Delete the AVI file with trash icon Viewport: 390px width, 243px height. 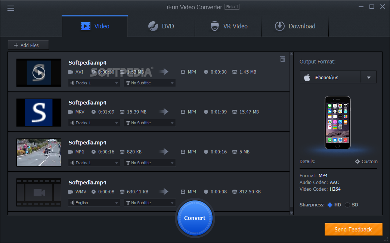pyautogui.click(x=282, y=59)
